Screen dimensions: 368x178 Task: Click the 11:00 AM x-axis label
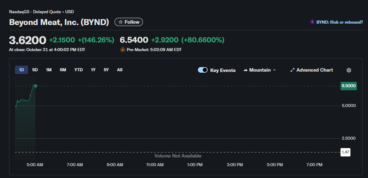155,165
